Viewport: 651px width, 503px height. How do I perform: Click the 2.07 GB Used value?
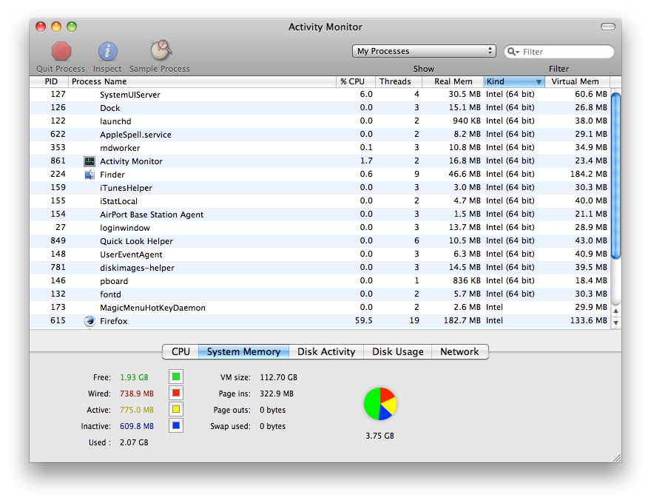coord(134,442)
